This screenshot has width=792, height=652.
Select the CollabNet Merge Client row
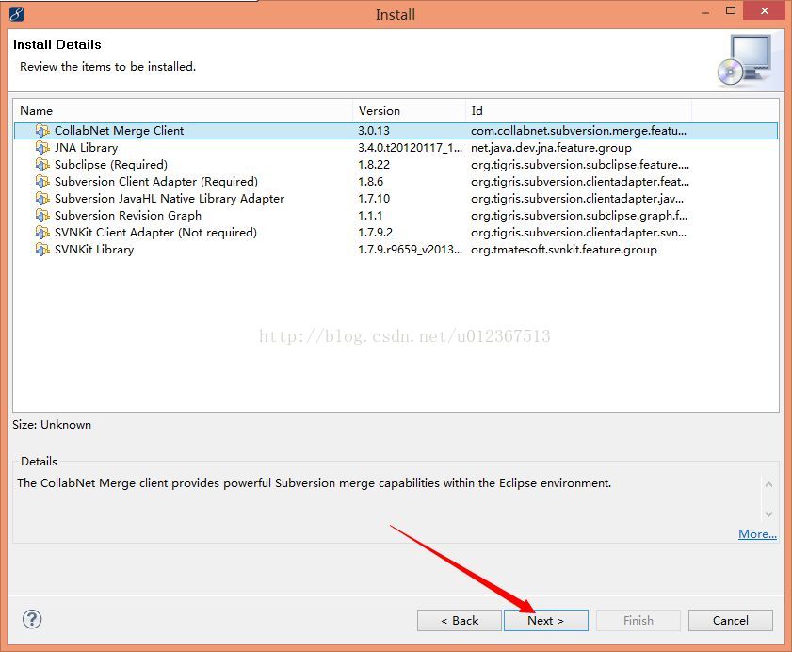pyautogui.click(x=396, y=131)
